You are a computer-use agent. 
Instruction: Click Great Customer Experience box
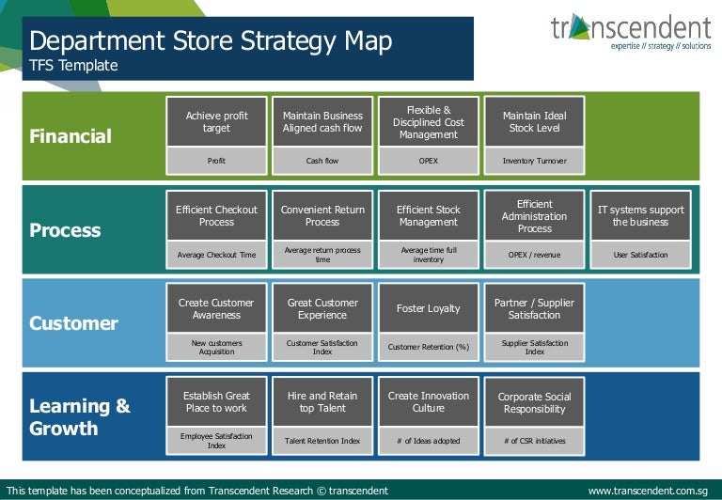tap(322, 308)
